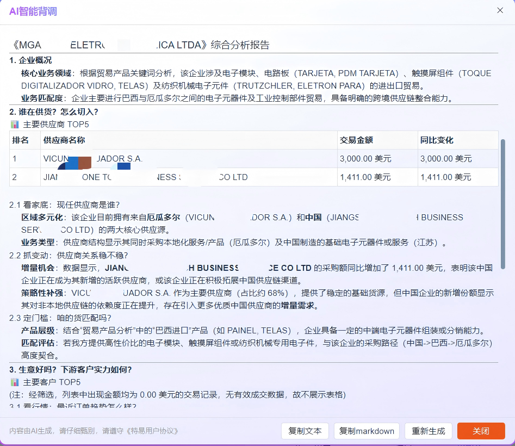
Task: Click the subheading 2.1 看家底：现任供应商是谁？
Action: point(64,205)
